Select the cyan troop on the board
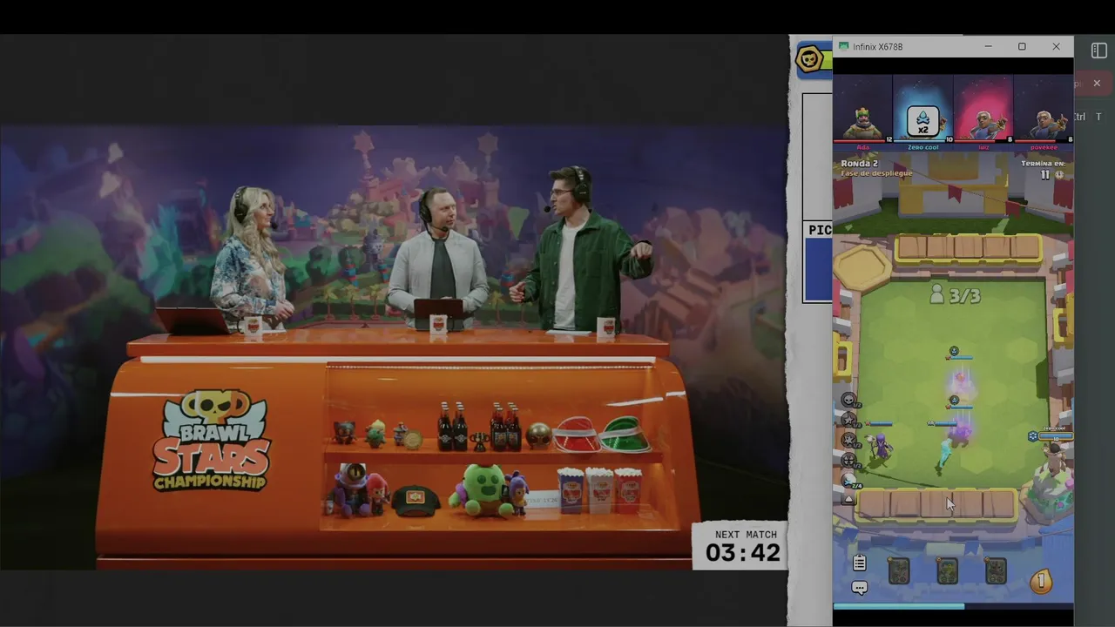The width and height of the screenshot is (1115, 627). point(945,455)
